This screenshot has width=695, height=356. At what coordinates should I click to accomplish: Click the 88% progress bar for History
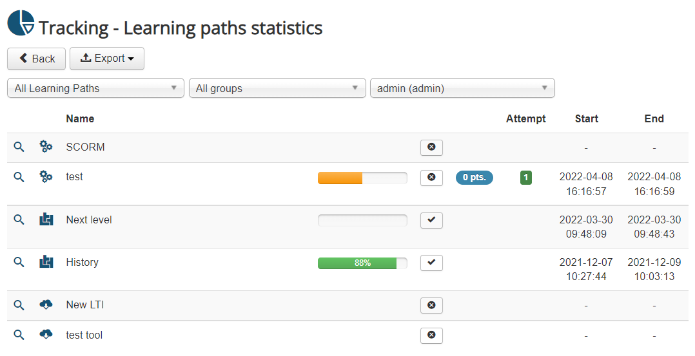point(362,263)
